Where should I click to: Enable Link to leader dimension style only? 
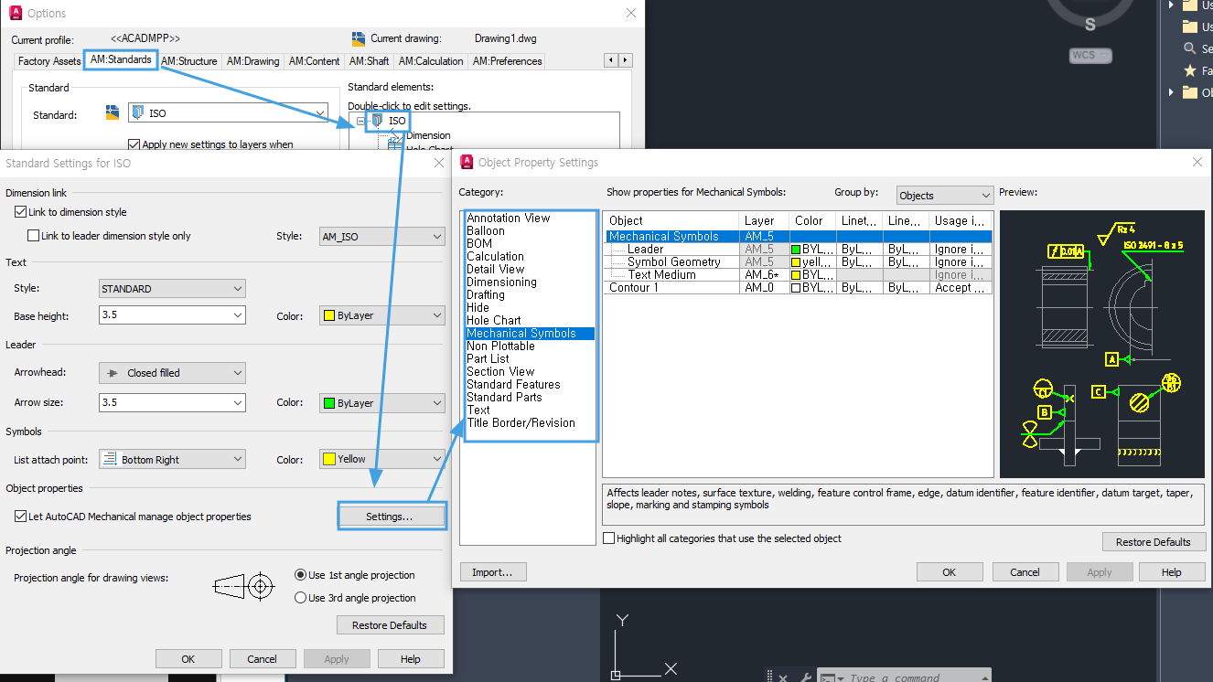pyautogui.click(x=34, y=236)
